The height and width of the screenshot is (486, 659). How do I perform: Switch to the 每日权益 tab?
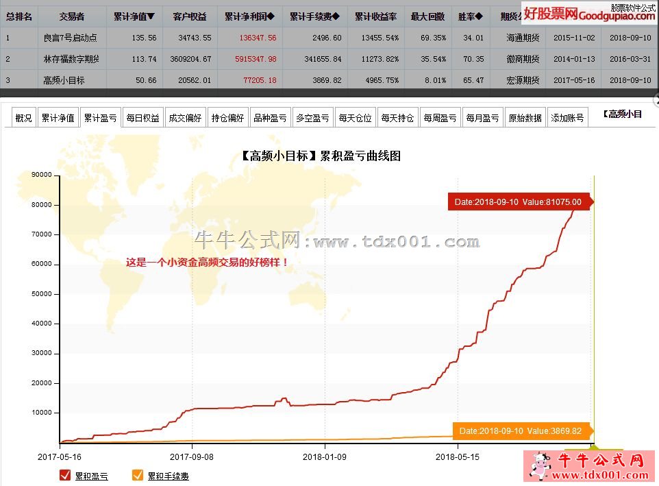pos(142,118)
